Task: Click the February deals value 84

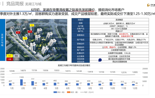Action: tap(25, 83)
